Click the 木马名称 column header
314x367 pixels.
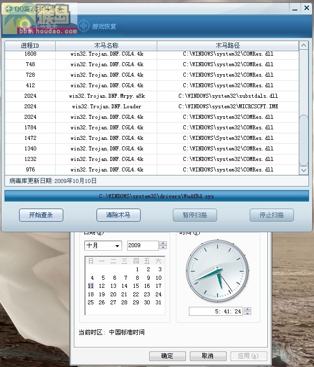click(106, 46)
